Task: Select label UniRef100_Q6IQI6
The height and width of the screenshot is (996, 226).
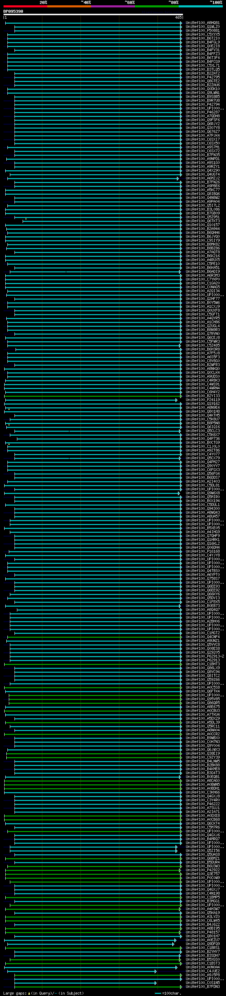Action: (203, 427)
